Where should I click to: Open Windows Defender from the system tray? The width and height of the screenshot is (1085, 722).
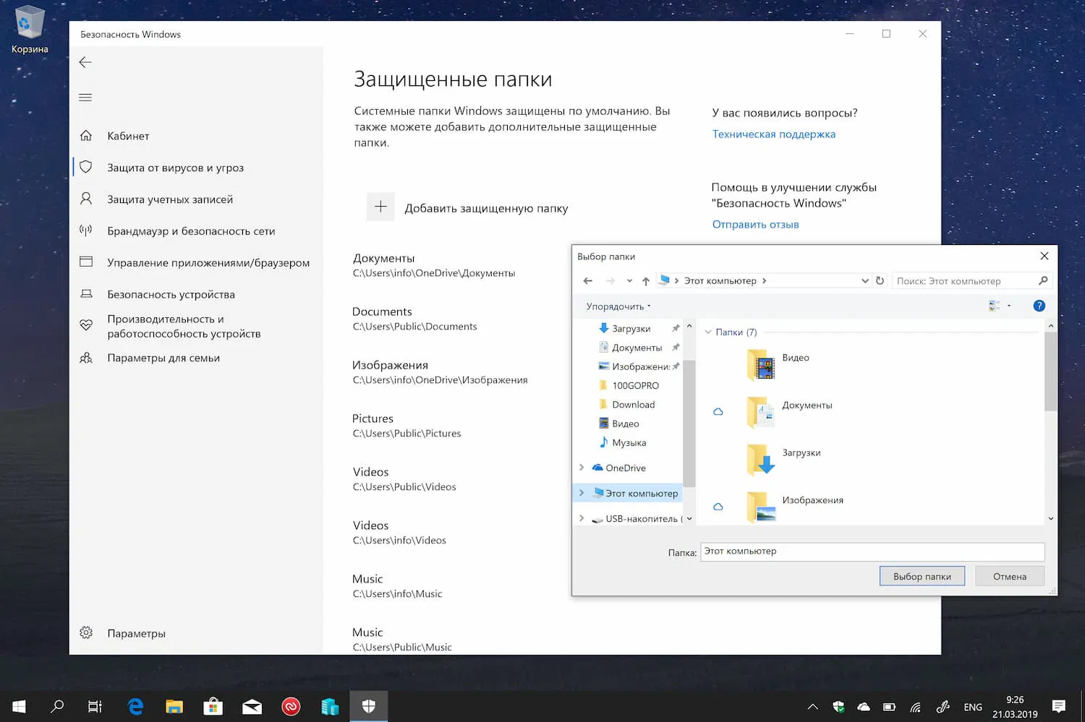coord(838,706)
